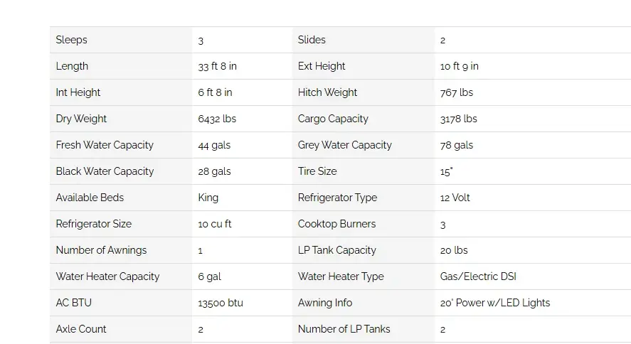The image size is (631, 344).
Task: Click the Black Water Capacity label
Action: (x=105, y=171)
